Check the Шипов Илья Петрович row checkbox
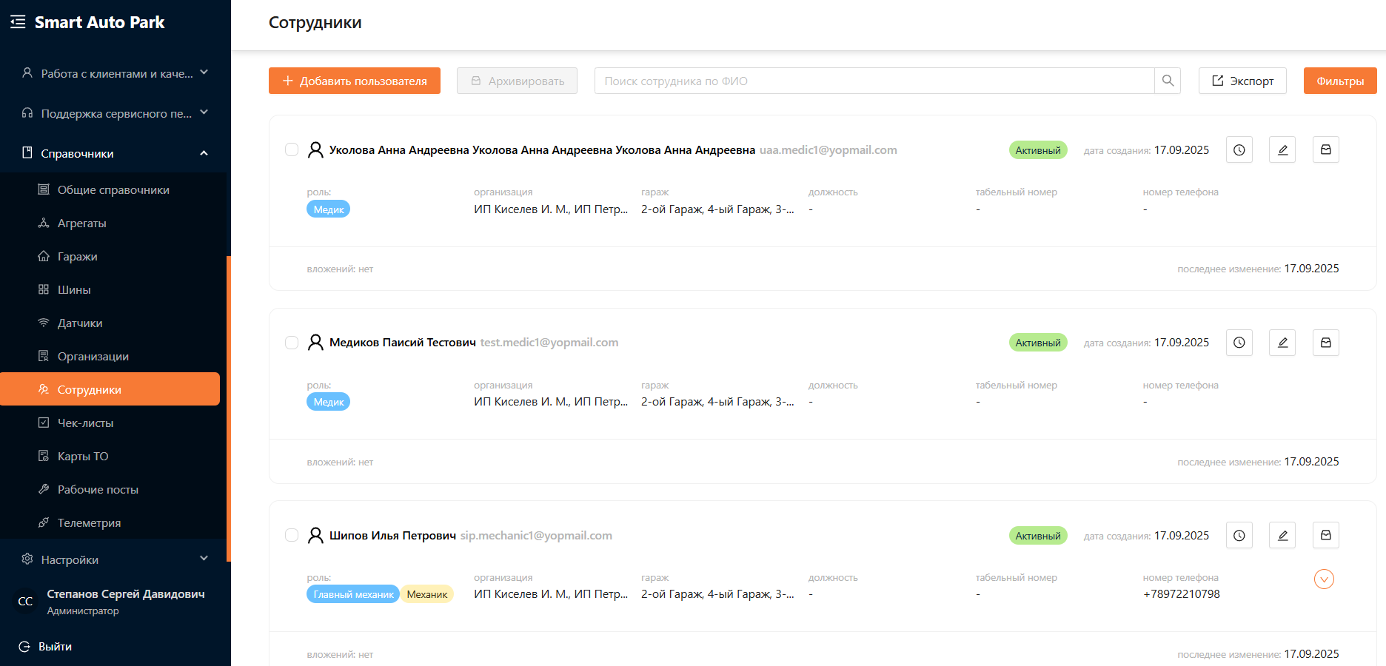 pyautogui.click(x=292, y=535)
